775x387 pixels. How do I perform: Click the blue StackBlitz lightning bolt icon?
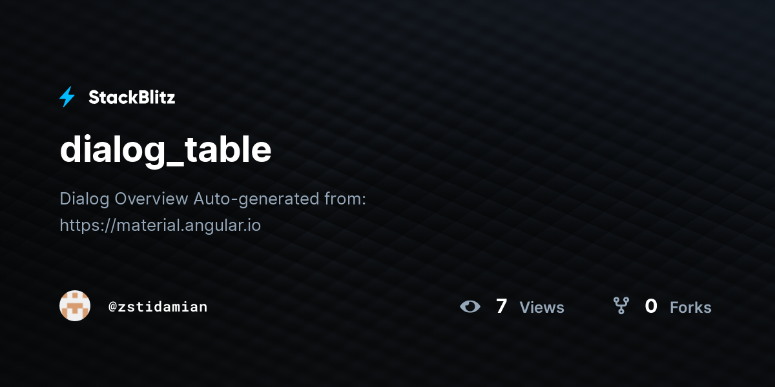click(x=67, y=97)
